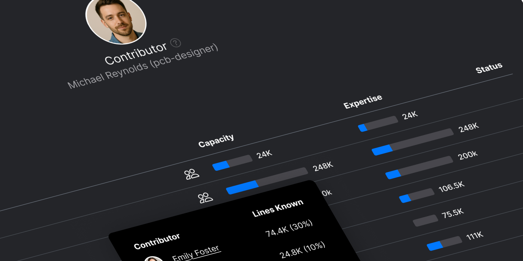Click the Expertise progress bar labeled 200k
The width and height of the screenshot is (523, 261).
pyautogui.click(x=419, y=167)
